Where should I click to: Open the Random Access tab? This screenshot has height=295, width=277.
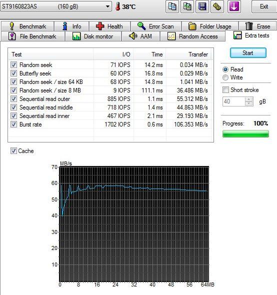pos(192,36)
